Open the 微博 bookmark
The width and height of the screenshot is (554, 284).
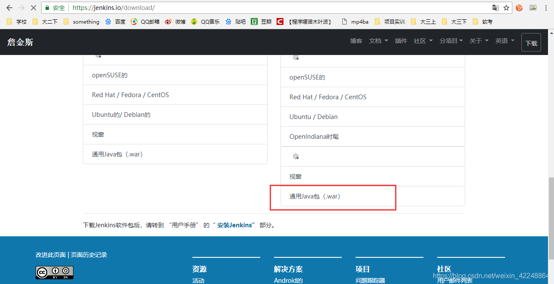pos(175,21)
